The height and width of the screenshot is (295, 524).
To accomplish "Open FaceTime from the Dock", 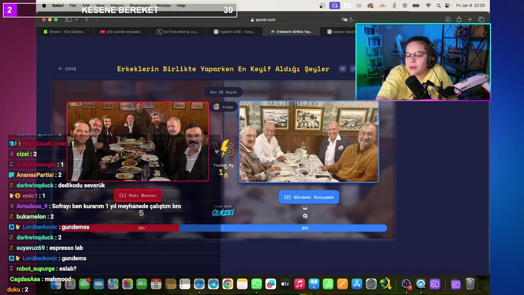I will [142, 284].
